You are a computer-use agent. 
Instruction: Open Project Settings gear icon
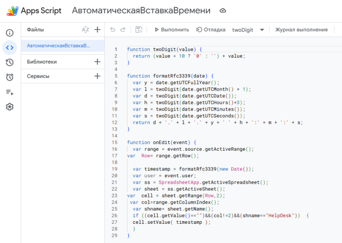(9, 107)
